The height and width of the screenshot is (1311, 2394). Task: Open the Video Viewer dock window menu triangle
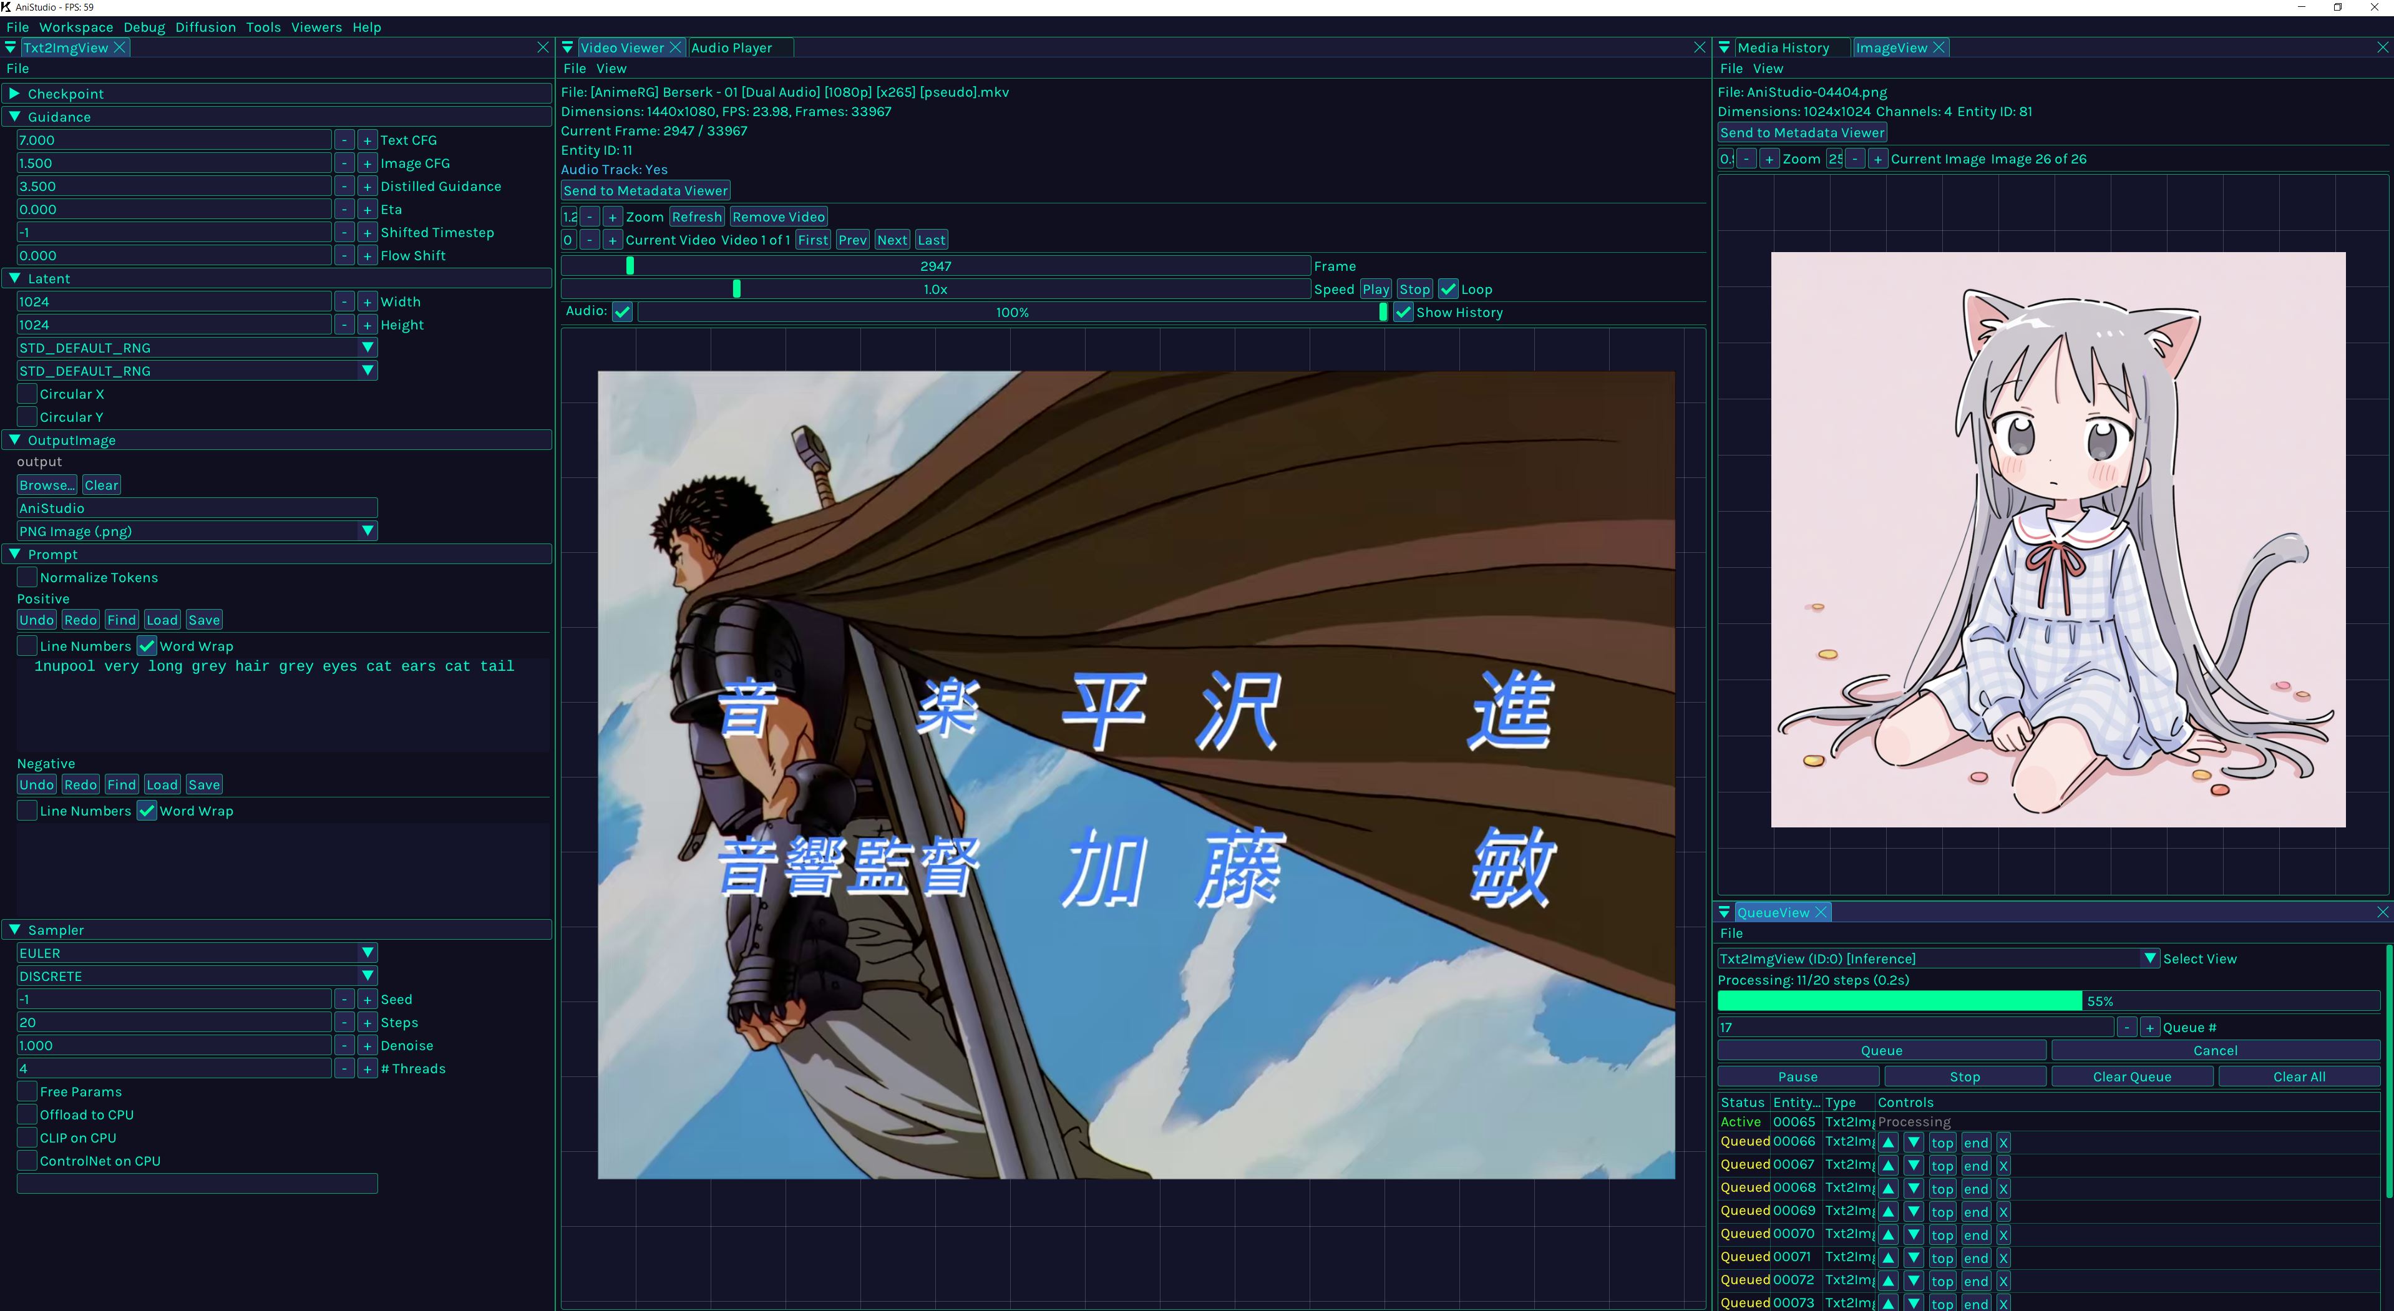[568, 47]
